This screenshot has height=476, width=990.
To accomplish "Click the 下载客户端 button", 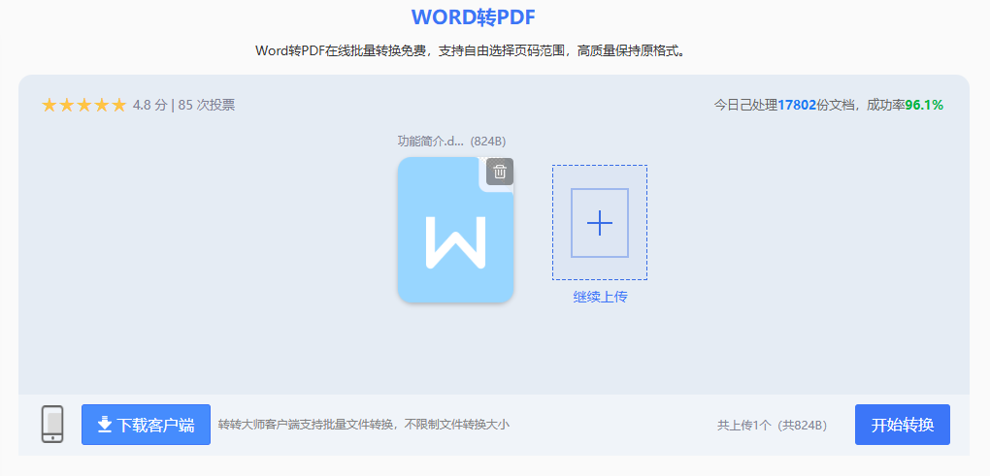I will pos(146,425).
